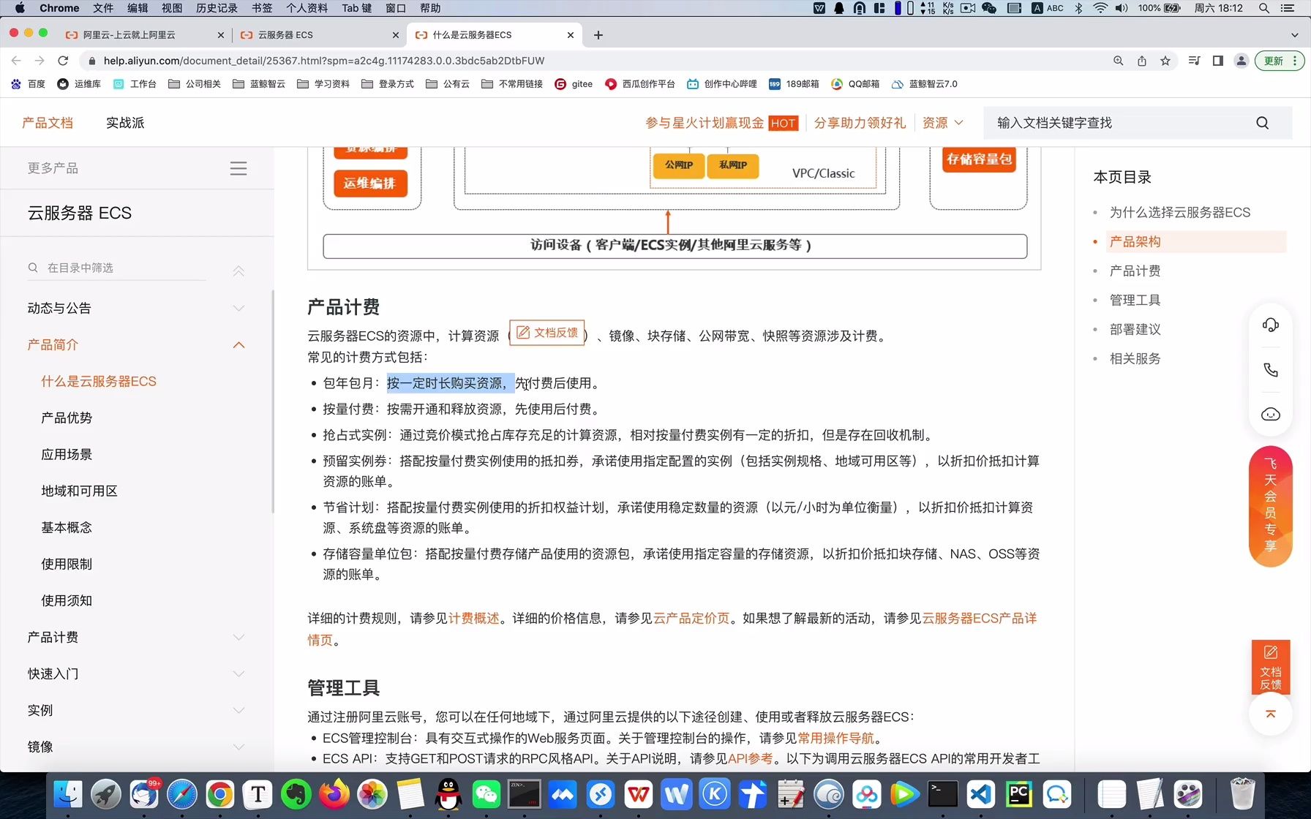This screenshot has width=1311, height=819.
Task: Click inline 文档反馈 popup button
Action: pos(547,333)
